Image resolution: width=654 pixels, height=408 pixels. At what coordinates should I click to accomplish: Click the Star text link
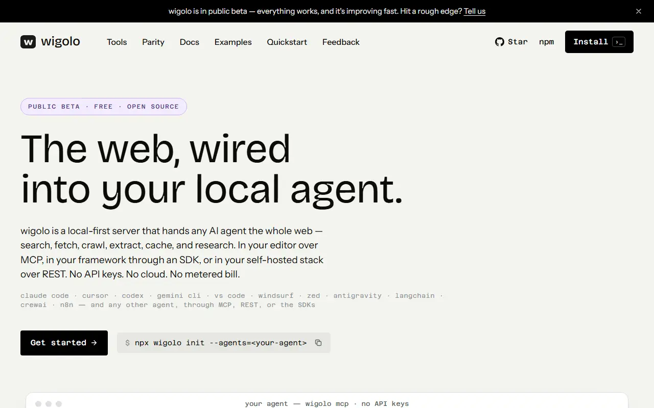(518, 42)
